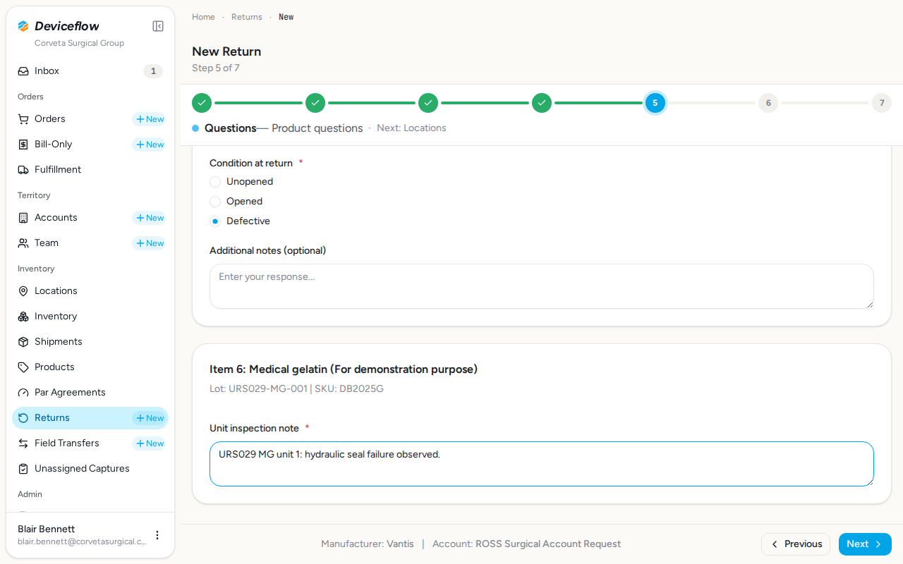
Task: Click the Field Transfers arrows icon
Action: [x=23, y=443]
